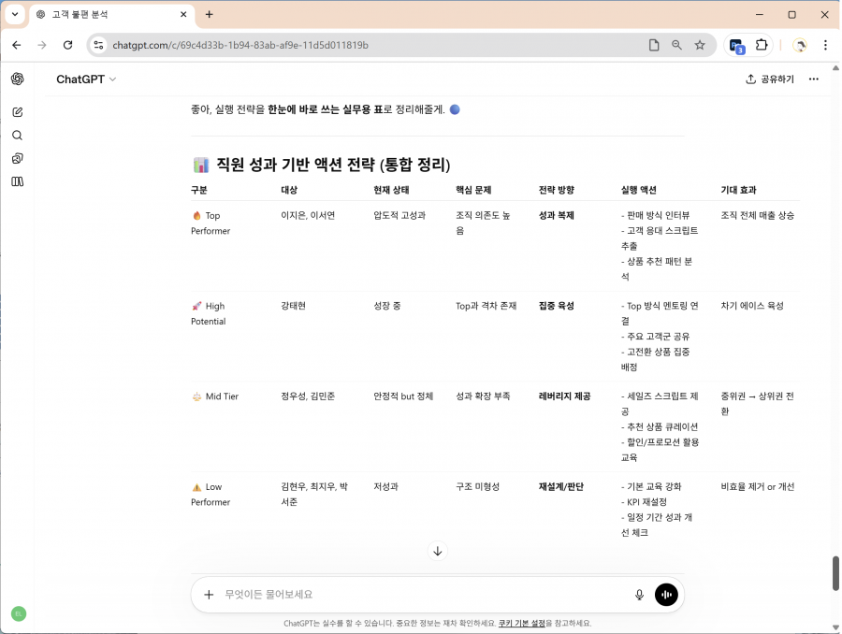Click the voice mode waveform button
Image resolution: width=842 pixels, height=634 pixels.
point(666,595)
